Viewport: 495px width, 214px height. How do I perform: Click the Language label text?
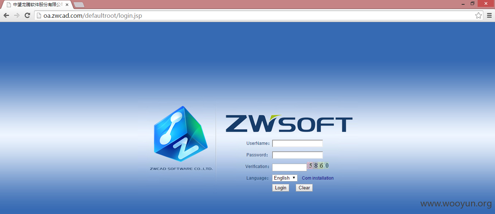pos(257,178)
